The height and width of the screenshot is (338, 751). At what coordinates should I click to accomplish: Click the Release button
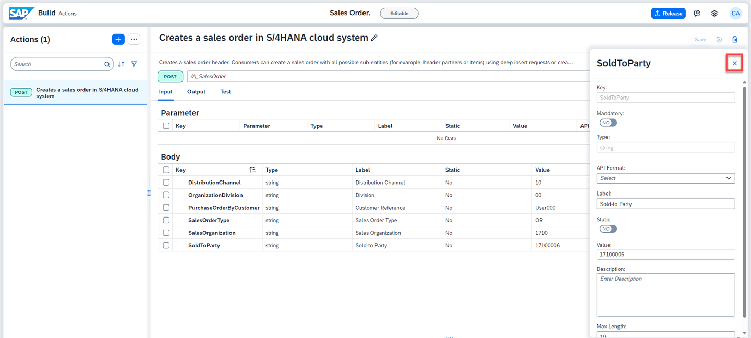(x=668, y=13)
